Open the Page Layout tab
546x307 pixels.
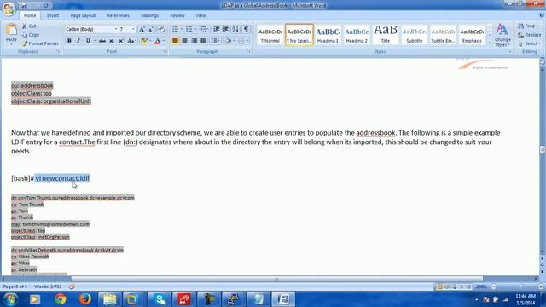point(83,15)
